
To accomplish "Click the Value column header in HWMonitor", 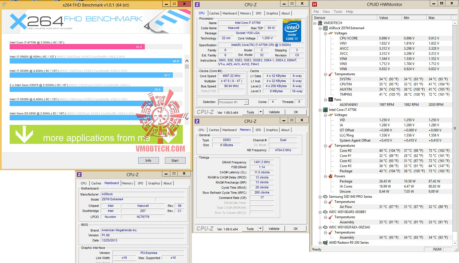I will click(x=389, y=18).
